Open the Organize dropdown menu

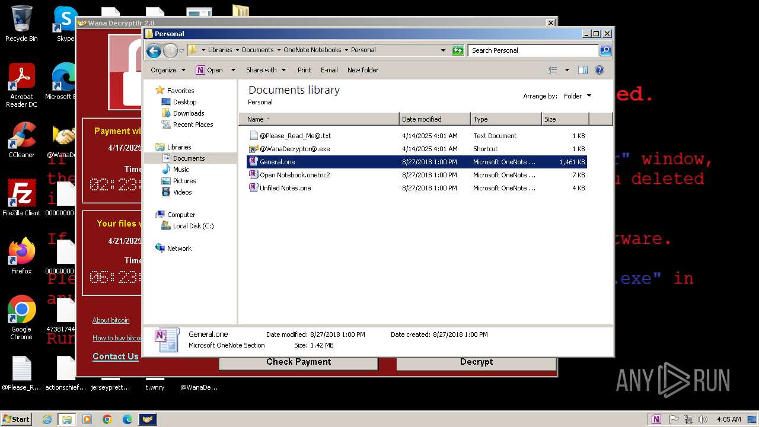coord(168,70)
